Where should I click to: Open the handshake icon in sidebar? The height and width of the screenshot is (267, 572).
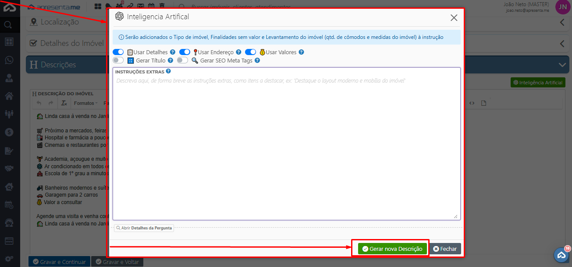9,168
